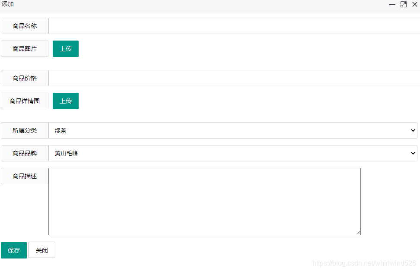Focus the 商品价格 input field
The image size is (420, 271).
point(234,78)
